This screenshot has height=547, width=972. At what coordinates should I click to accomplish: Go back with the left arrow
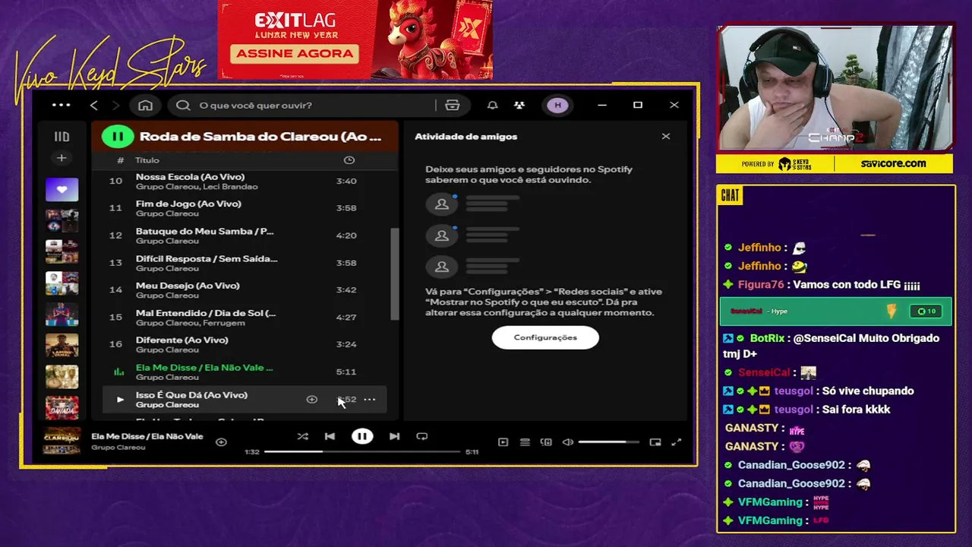(94, 105)
